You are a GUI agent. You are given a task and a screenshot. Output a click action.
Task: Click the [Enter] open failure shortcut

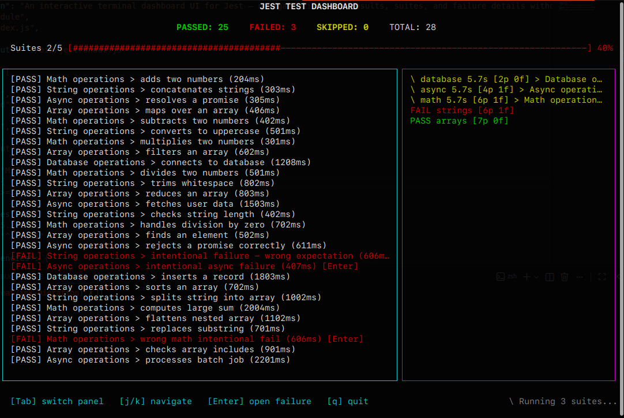tap(260, 401)
